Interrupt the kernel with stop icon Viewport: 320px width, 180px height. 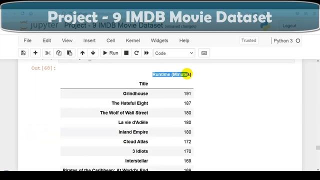tap(126, 53)
